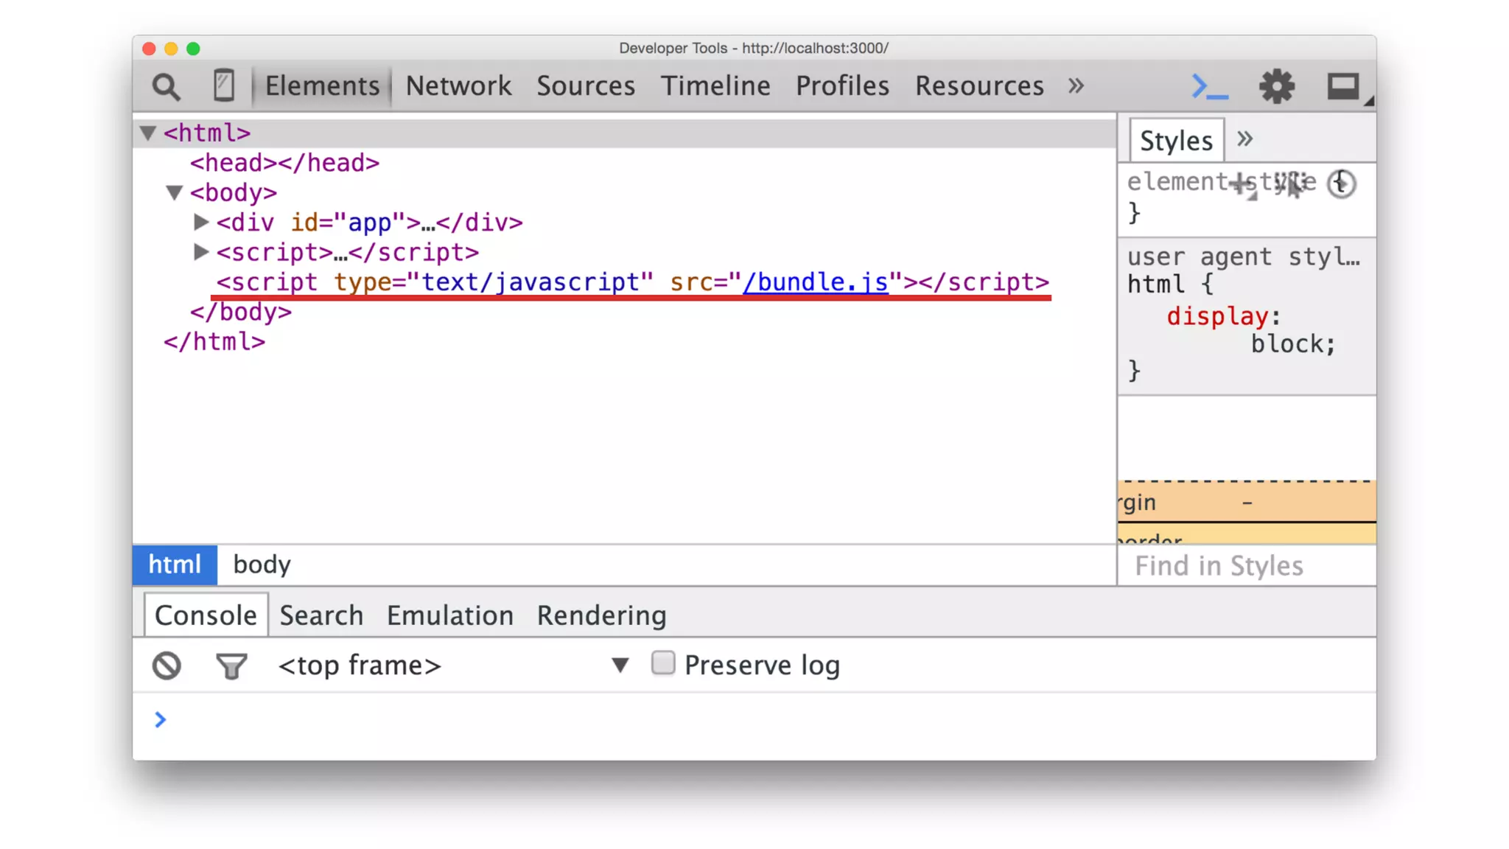Open the /bundle.js source link
The image size is (1509, 849).
point(816,282)
